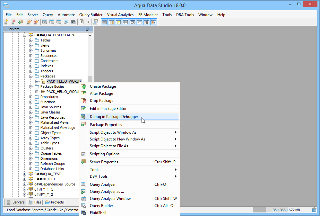Screen dimensions: 320x216
Task: Open the Query Builder menu
Action: [91, 15]
